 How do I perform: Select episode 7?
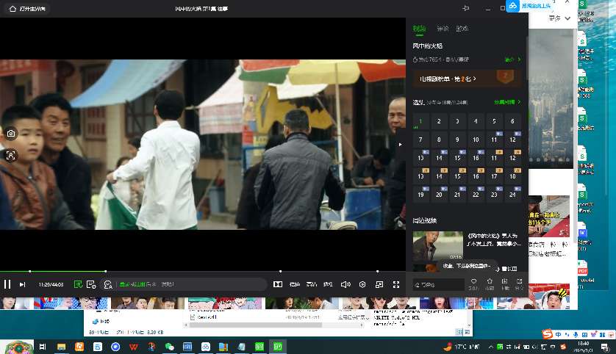pos(420,140)
